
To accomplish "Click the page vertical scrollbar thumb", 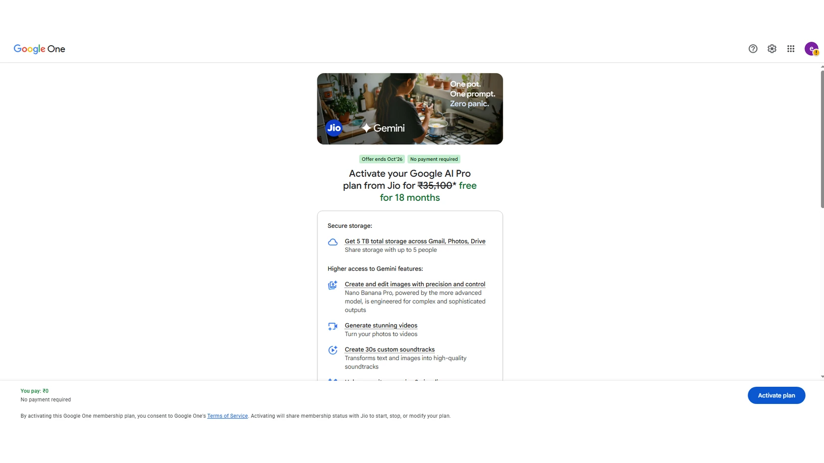I will point(822,139).
